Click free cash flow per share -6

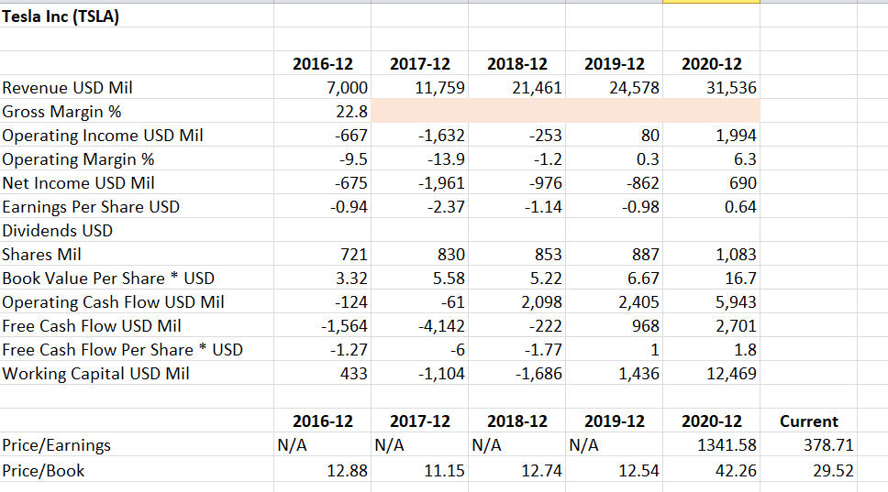click(458, 349)
